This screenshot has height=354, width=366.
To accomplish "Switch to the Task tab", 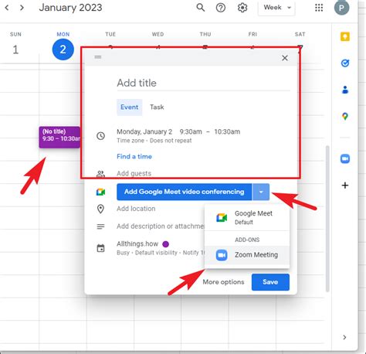I will (157, 107).
